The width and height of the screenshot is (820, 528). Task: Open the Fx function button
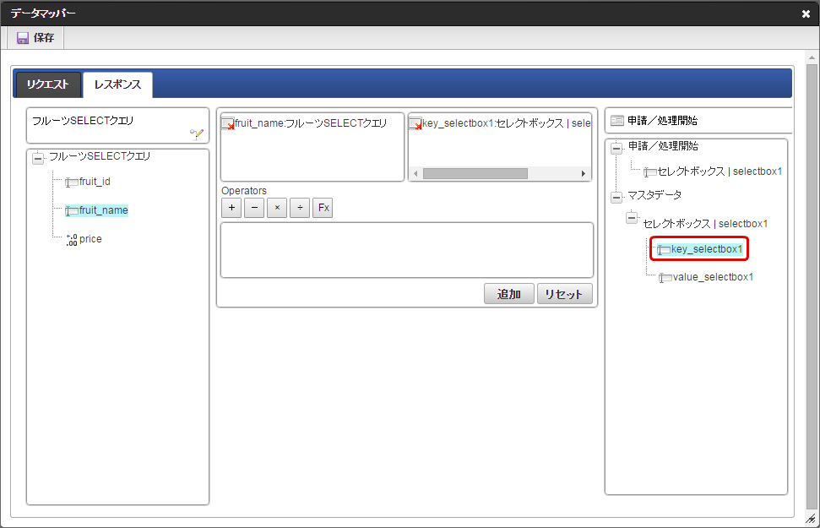[323, 208]
